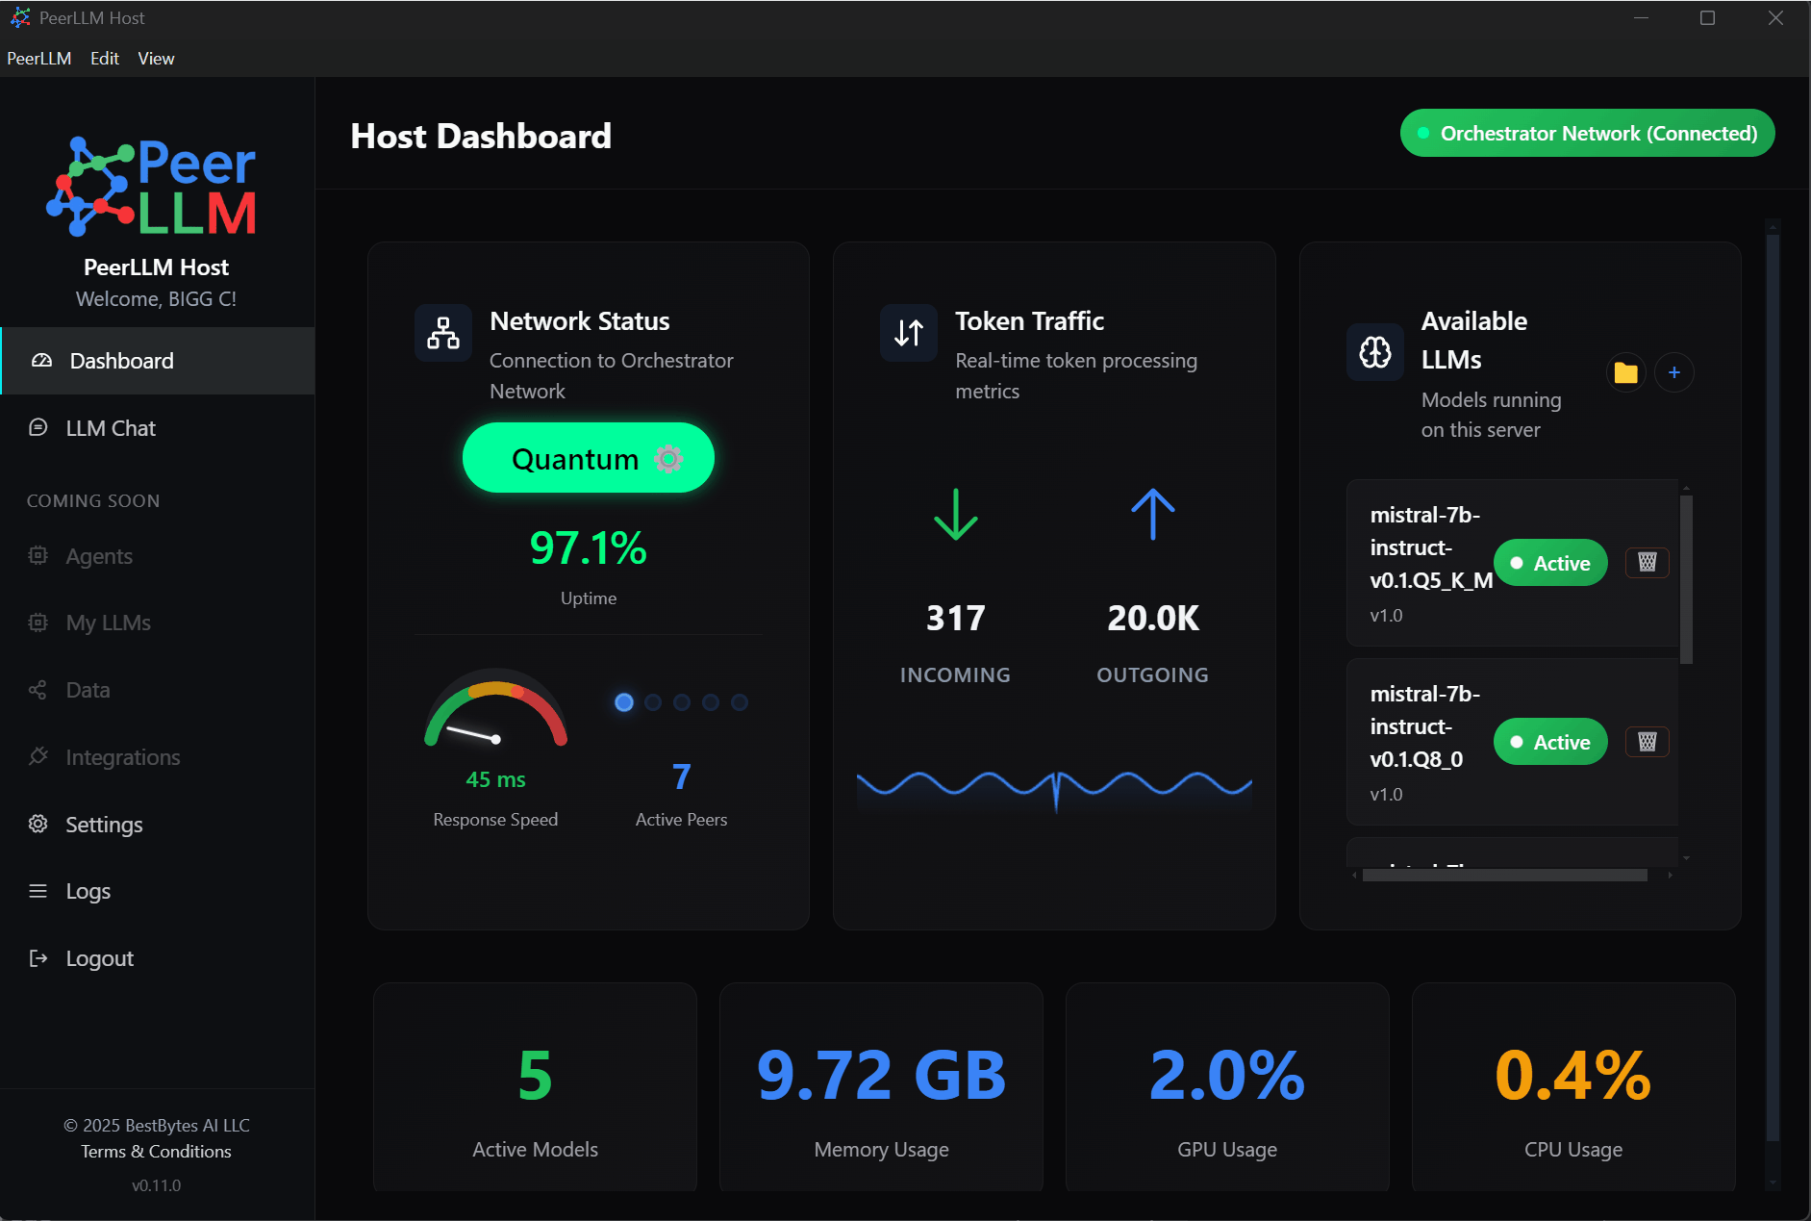Toggle Active status for Q5_K_M model
The image size is (1811, 1221).
(x=1549, y=563)
